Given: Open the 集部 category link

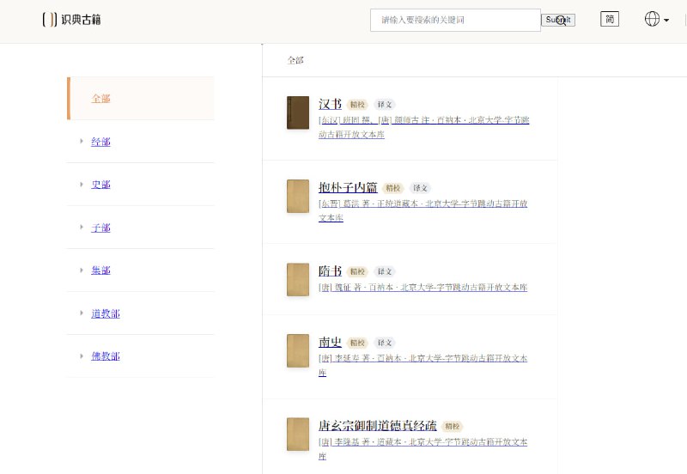Looking at the screenshot, I should coord(101,270).
